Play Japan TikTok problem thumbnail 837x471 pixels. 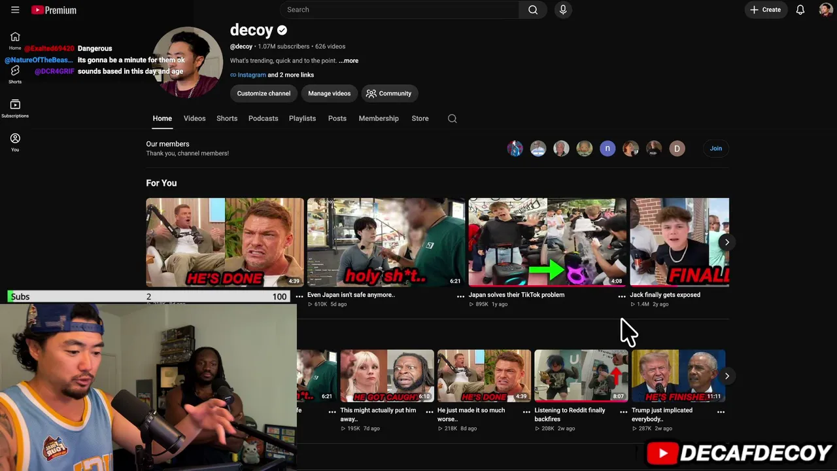click(x=547, y=243)
